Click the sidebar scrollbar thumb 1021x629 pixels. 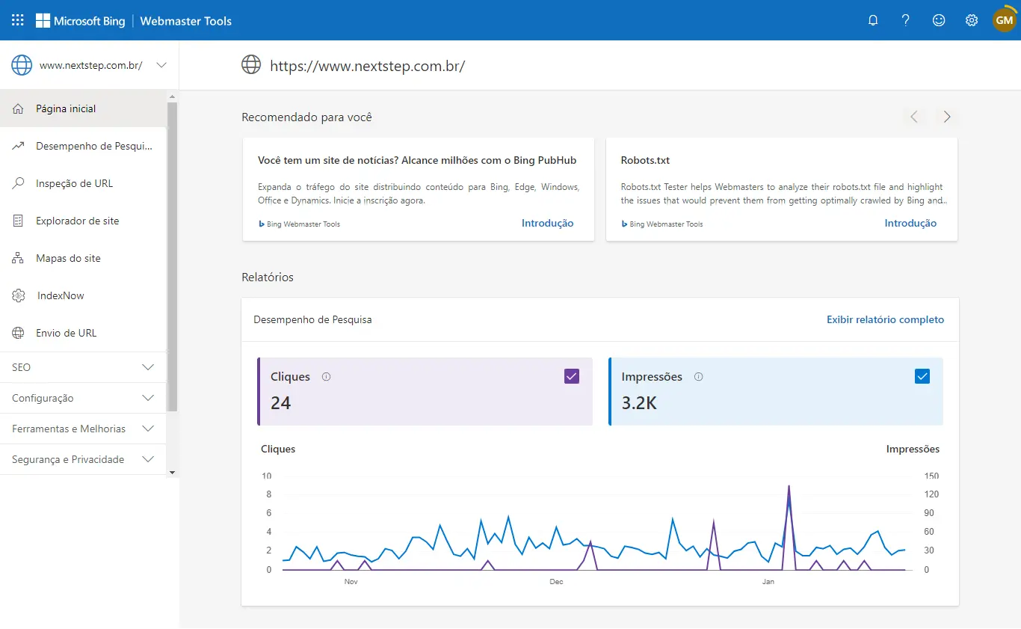173,257
